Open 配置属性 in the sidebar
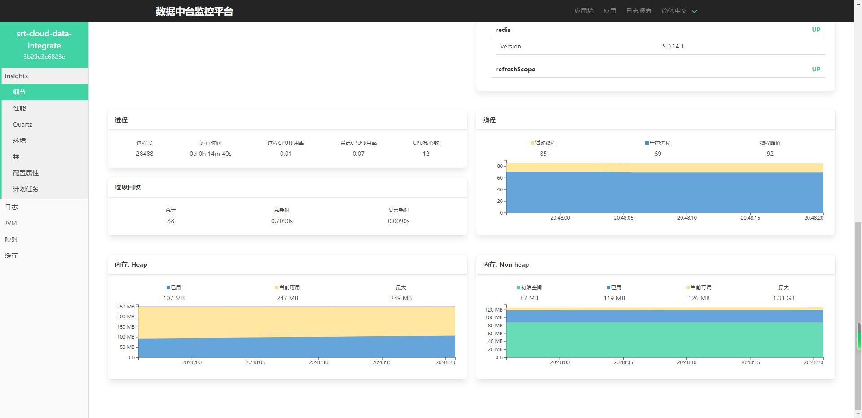 [44, 173]
